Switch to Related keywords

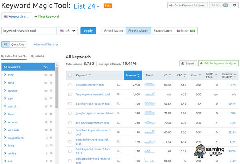[186, 31]
